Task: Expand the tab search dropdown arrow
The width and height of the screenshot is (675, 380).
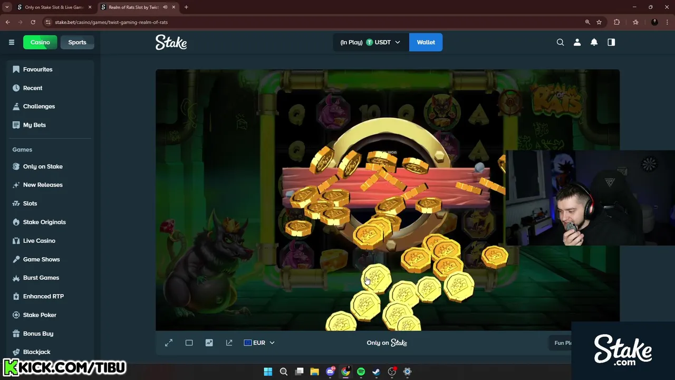Action: tap(7, 7)
